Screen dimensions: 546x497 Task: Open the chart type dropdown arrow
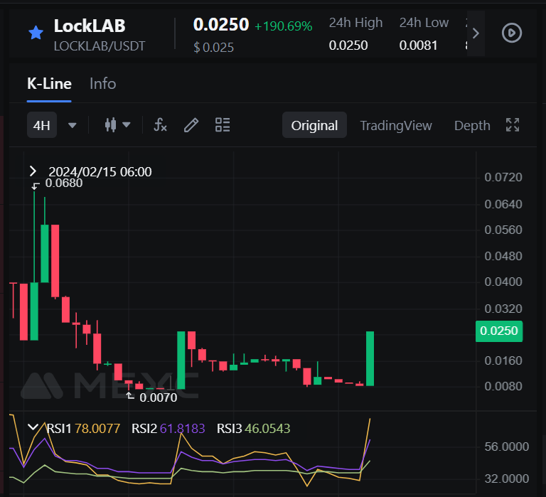pos(127,124)
